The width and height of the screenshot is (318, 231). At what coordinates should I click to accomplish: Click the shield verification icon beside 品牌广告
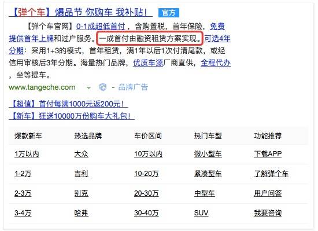pos(103,87)
